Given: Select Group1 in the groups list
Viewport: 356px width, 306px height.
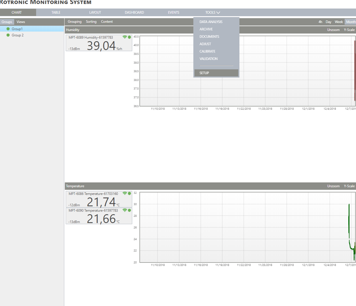Looking at the screenshot, I should pos(32,29).
